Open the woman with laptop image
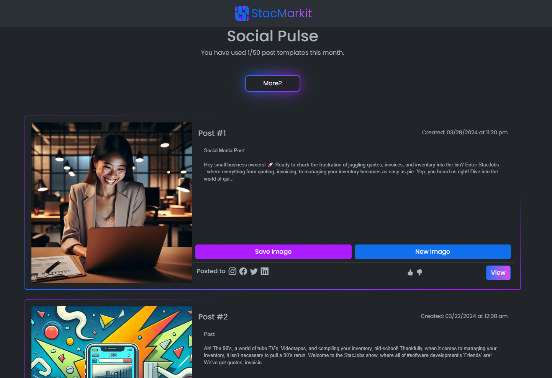552x378 pixels. [x=112, y=203]
